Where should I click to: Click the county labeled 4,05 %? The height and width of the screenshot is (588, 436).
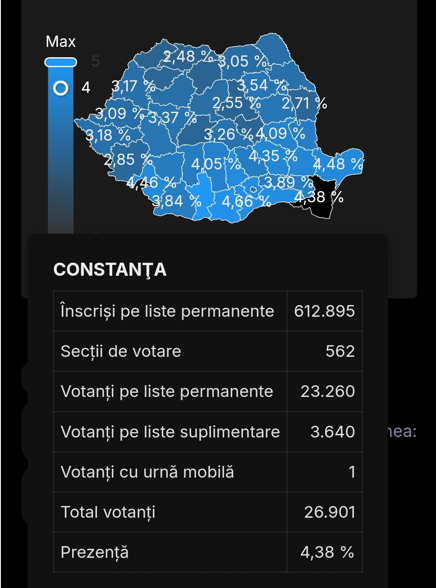pos(216,164)
